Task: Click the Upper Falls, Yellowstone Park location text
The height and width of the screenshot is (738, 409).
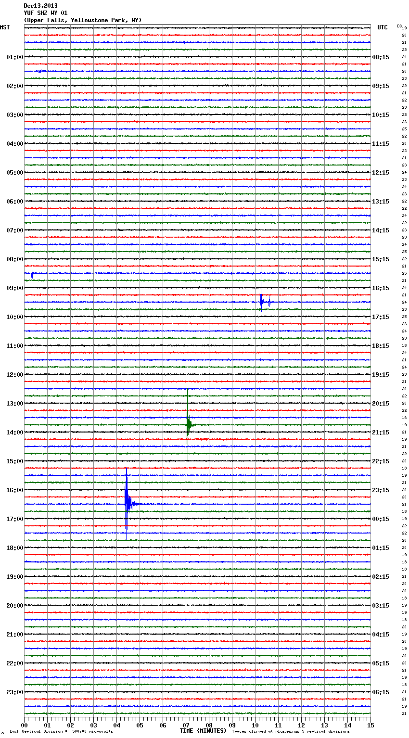Action: click(83, 20)
